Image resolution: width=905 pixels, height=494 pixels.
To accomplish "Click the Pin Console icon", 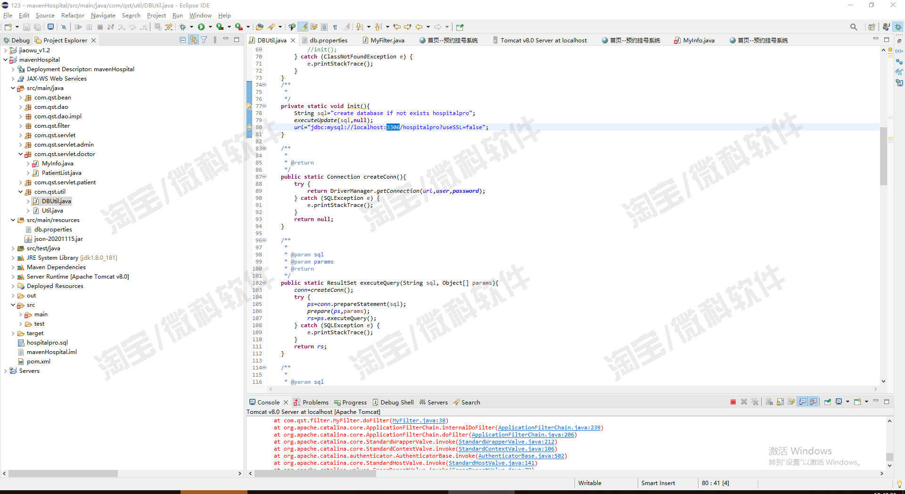I will click(x=827, y=402).
